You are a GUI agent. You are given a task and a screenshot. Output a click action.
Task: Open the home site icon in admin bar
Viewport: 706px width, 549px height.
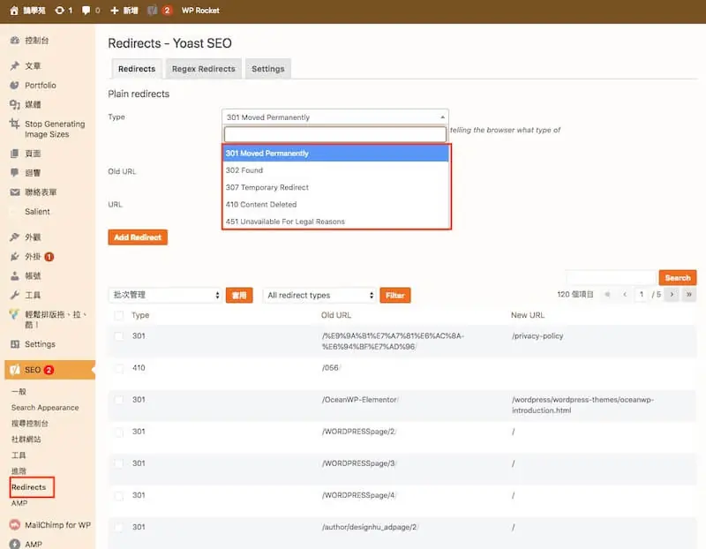click(14, 11)
